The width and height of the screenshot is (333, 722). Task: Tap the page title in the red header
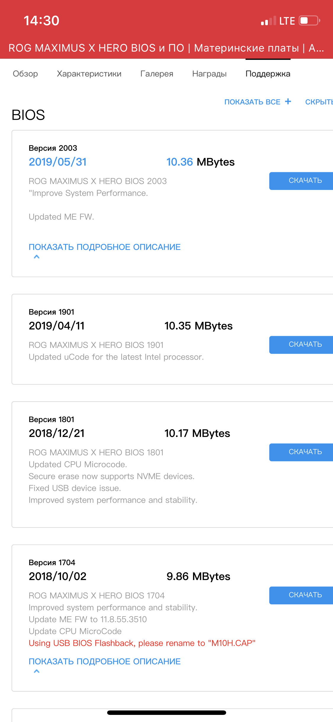pyautogui.click(x=166, y=48)
